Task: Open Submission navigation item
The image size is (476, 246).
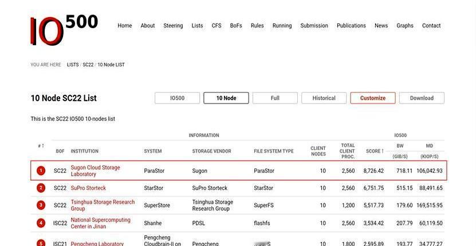Action: 314,26
